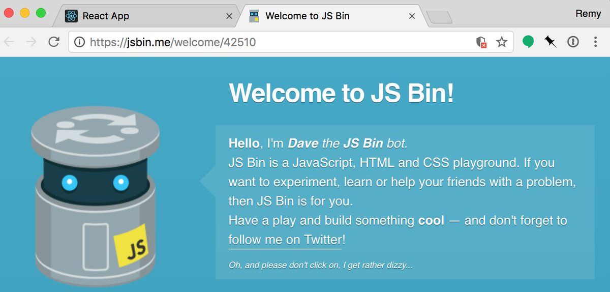This screenshot has width=610, height=292.
Task: Close the React App tab
Action: point(229,16)
